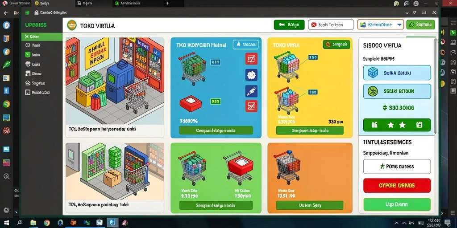Click the Toko Virtua round logo icon
The width and height of the screenshot is (457, 228).
(72, 25)
